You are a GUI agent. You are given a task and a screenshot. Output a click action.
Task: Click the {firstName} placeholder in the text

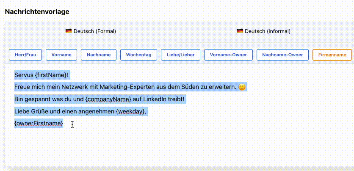50,75
